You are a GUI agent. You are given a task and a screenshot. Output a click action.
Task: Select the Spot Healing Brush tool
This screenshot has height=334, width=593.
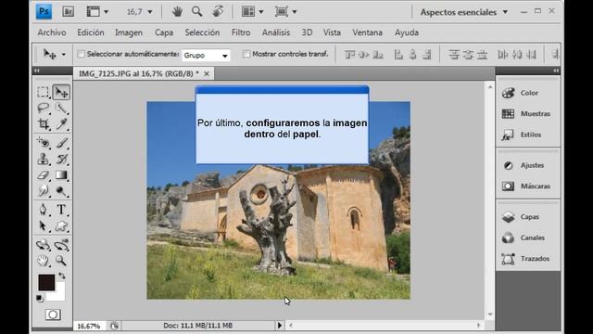[44, 143]
